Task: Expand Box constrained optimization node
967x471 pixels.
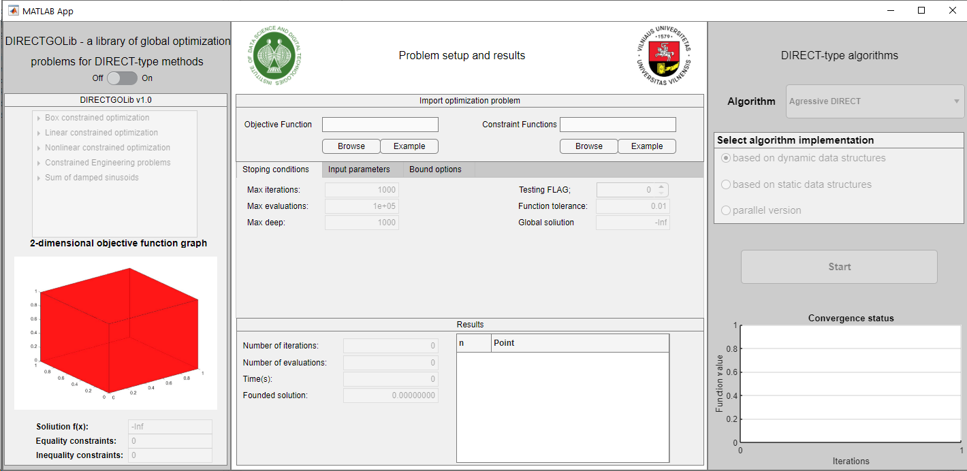Action: 38,118
